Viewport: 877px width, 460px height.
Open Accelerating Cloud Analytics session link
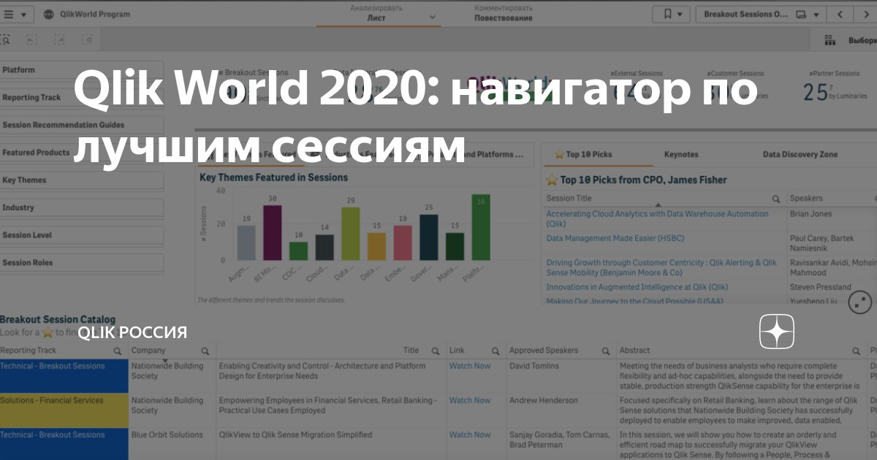(x=657, y=219)
